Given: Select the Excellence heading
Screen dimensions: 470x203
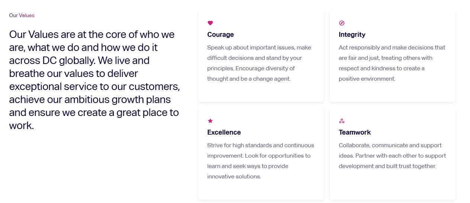Looking at the screenshot, I should pyautogui.click(x=224, y=132).
